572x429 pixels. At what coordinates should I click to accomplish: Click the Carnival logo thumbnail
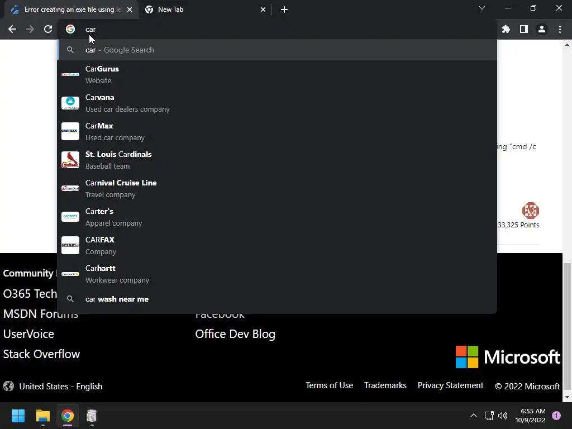tap(70, 188)
